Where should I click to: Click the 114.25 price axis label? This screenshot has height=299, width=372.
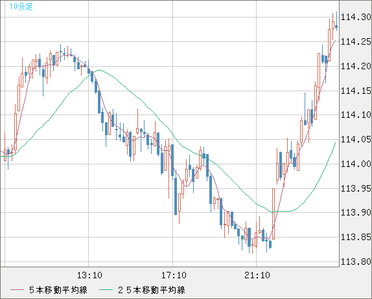pyautogui.click(x=356, y=41)
